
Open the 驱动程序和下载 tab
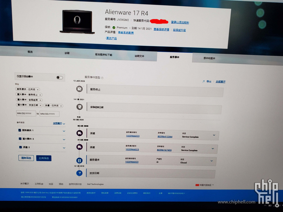104,55
